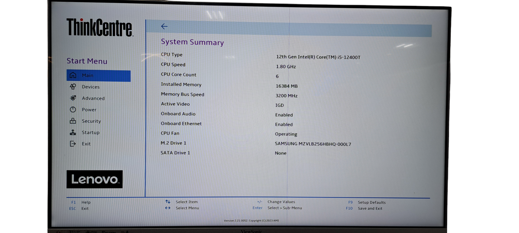The width and height of the screenshot is (519, 233).
Task: Click the CPU Type label
Action: click(172, 55)
